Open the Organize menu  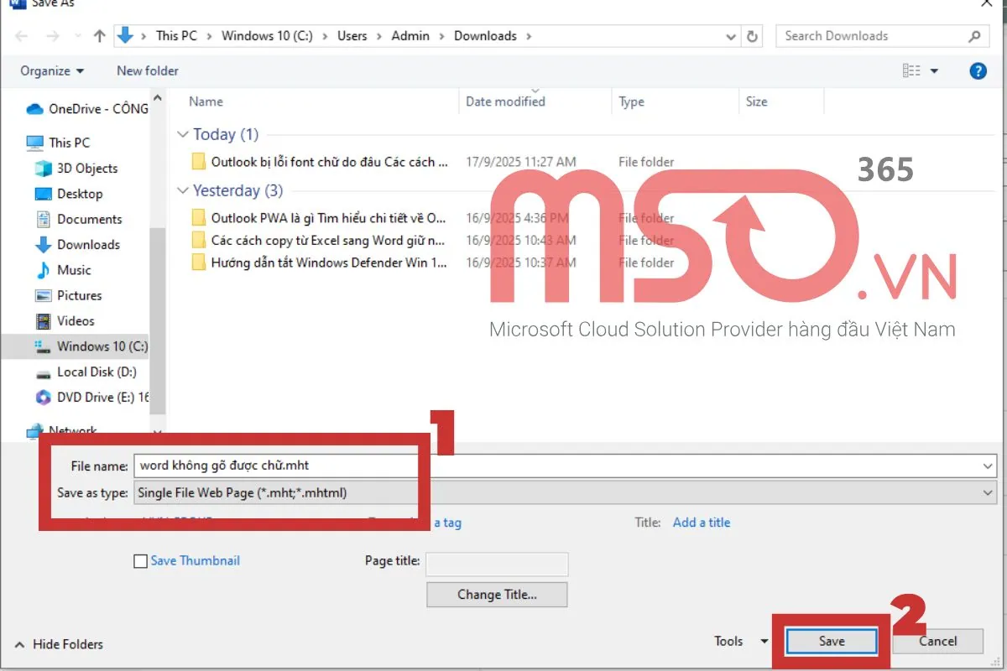click(52, 71)
